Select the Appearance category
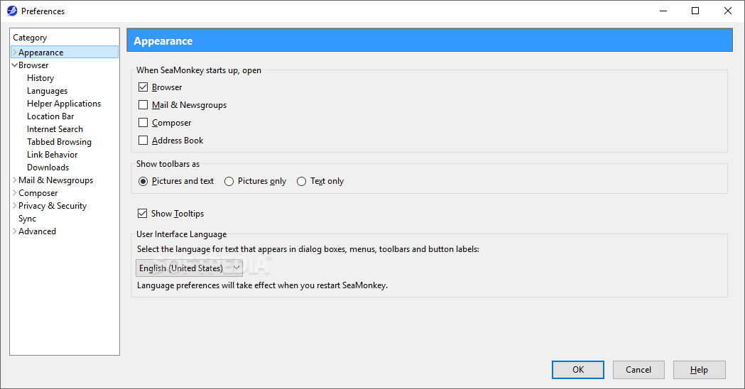 (x=41, y=53)
